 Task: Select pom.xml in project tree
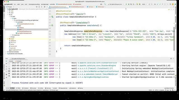pos(13,48)
